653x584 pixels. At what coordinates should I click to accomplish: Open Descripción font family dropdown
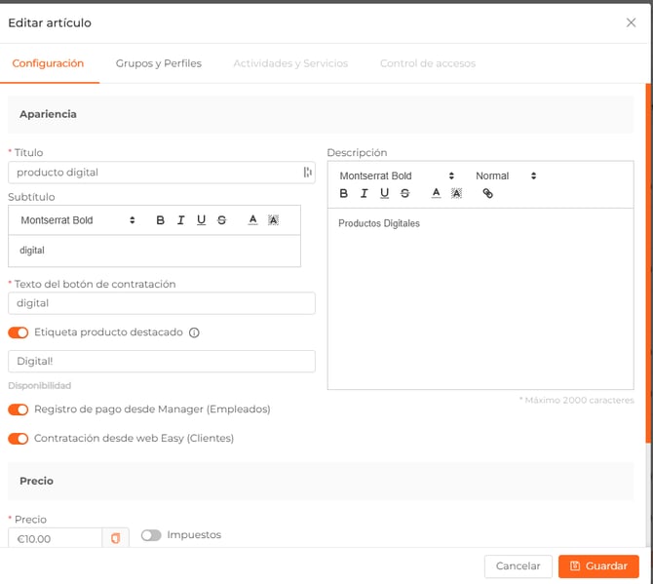(x=397, y=176)
